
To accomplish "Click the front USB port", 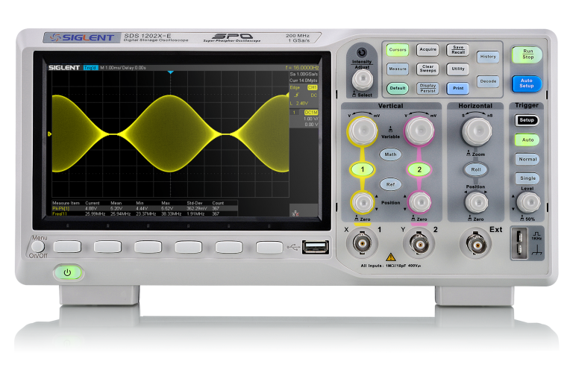I will pos(316,245).
